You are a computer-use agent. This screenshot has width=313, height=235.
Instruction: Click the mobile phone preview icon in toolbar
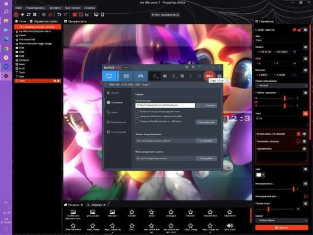pyautogui.click(x=102, y=14)
